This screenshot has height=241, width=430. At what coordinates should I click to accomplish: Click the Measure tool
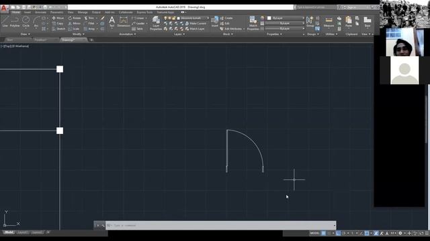point(329,21)
